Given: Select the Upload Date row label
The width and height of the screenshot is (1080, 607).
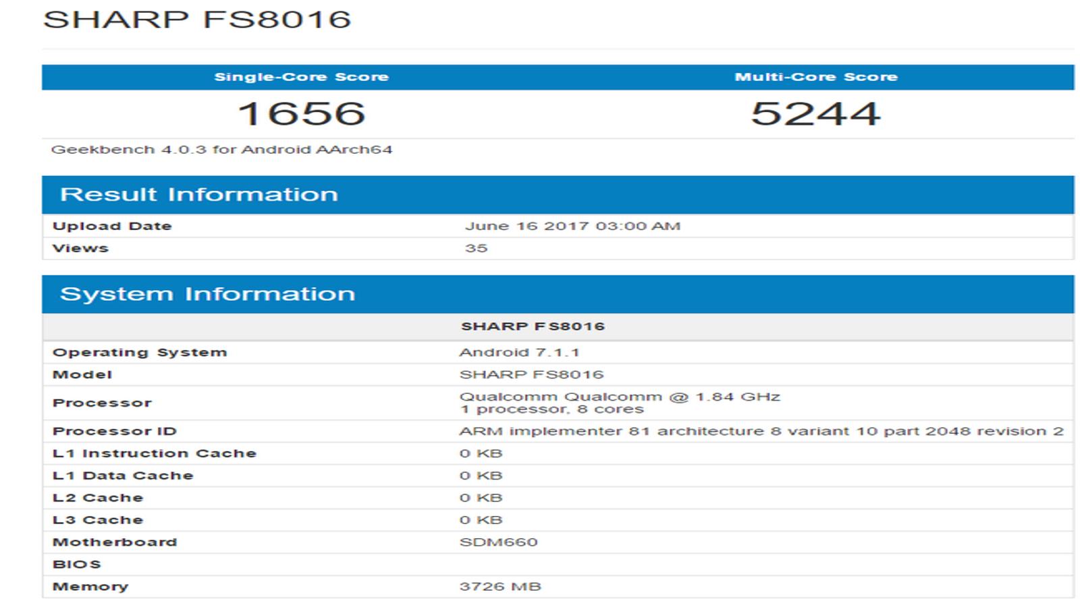Looking at the screenshot, I should [x=112, y=226].
